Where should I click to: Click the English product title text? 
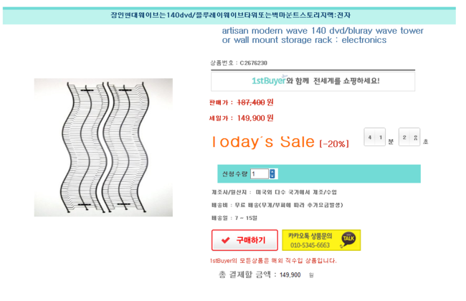(x=323, y=35)
